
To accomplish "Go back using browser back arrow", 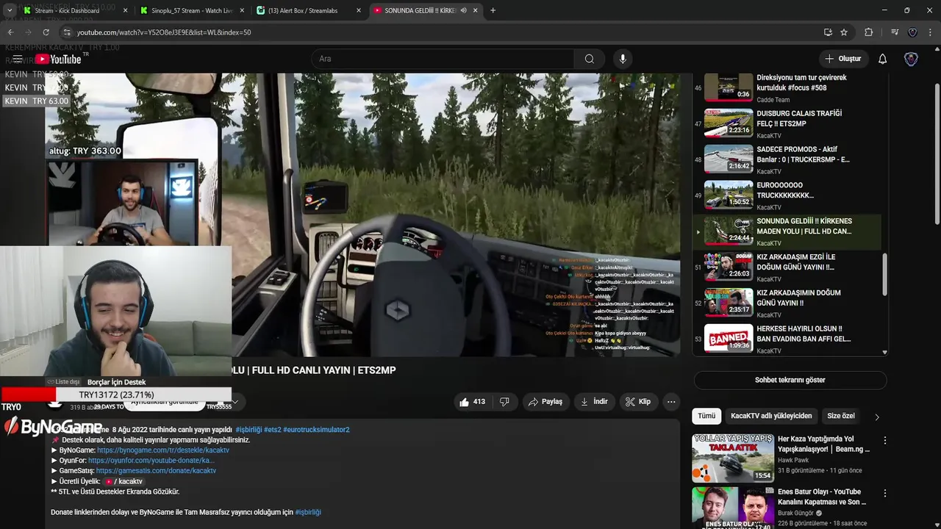I will 10,32.
